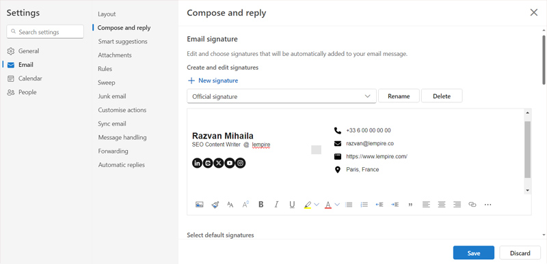Viewport: 547px width, 264px height.
Task: Open Calendar settings category
Action: click(30, 78)
